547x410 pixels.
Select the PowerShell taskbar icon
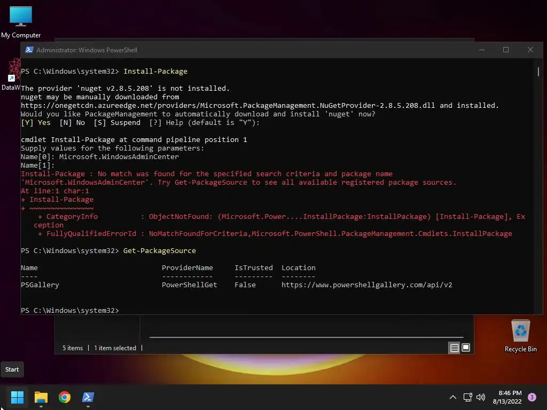(88, 397)
